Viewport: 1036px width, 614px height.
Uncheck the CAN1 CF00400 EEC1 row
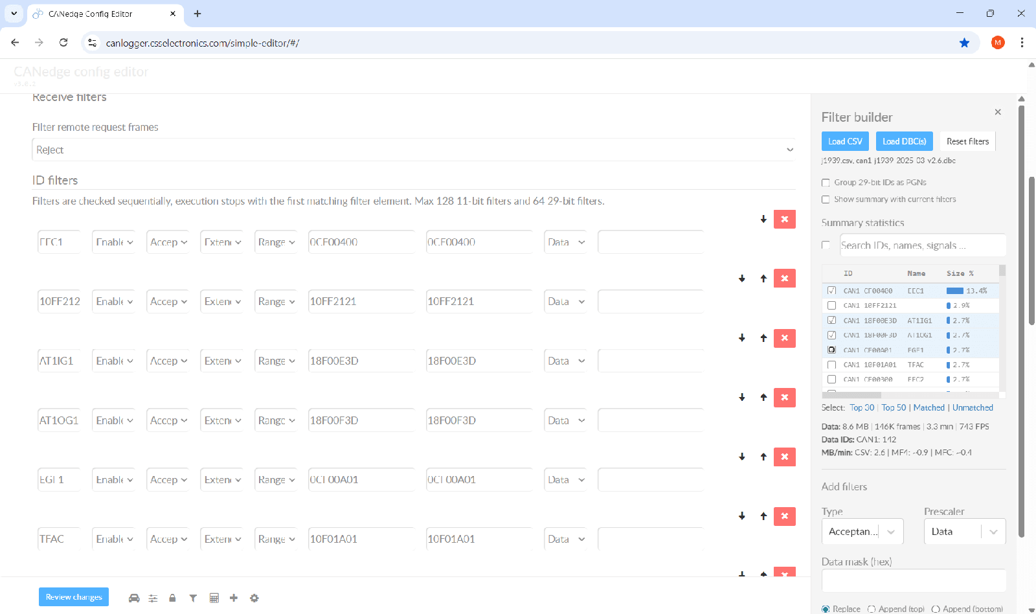click(x=831, y=291)
